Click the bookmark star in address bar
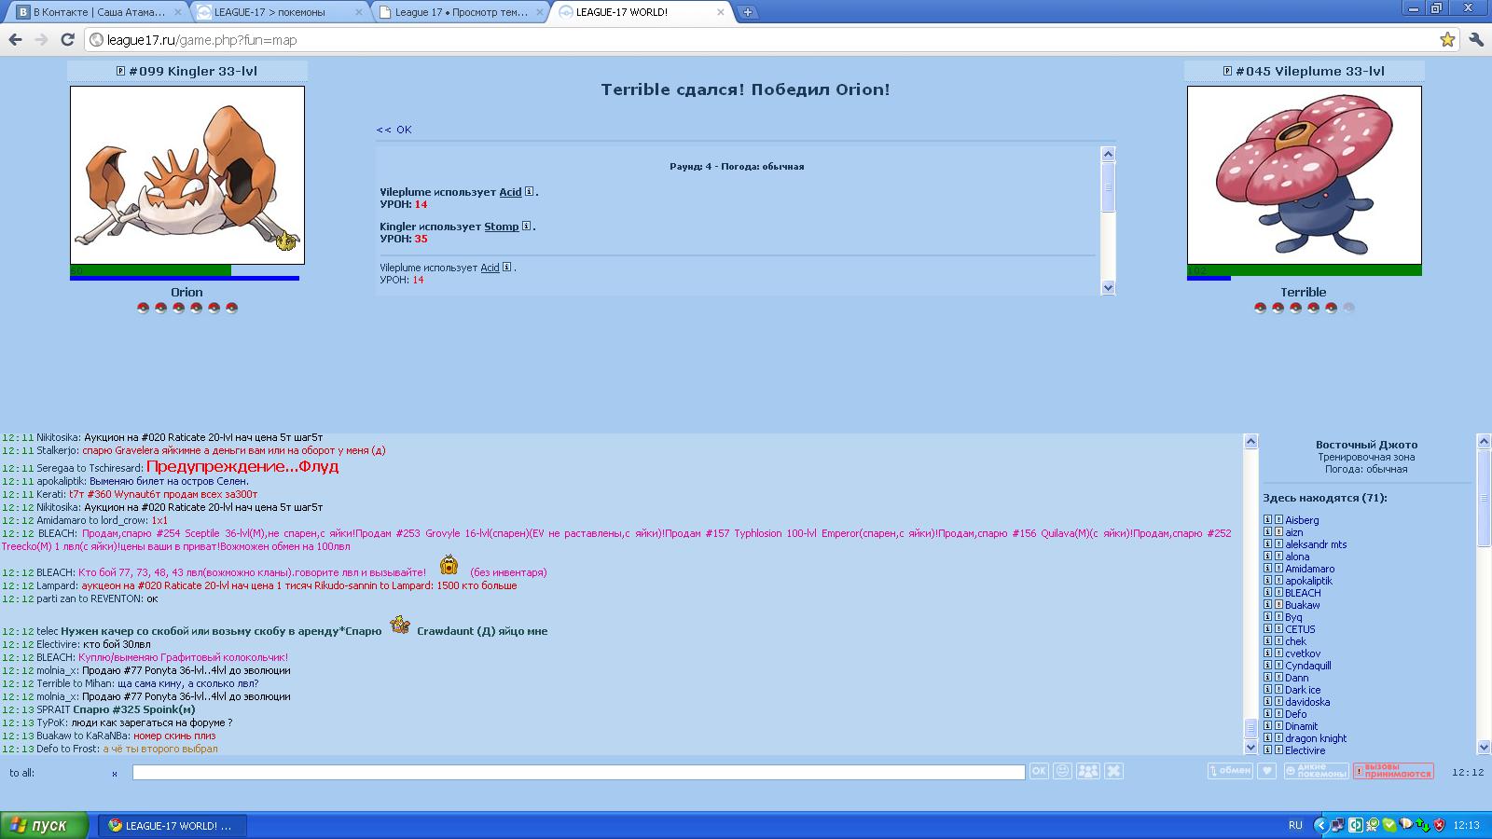Viewport: 1492px width, 839px height. point(1447,39)
